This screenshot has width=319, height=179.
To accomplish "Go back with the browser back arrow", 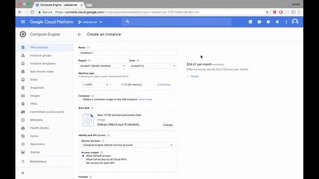I will click(20, 12).
